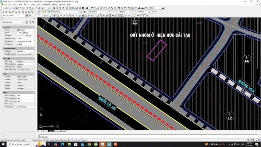Select the Line draw tool

point(36,16)
